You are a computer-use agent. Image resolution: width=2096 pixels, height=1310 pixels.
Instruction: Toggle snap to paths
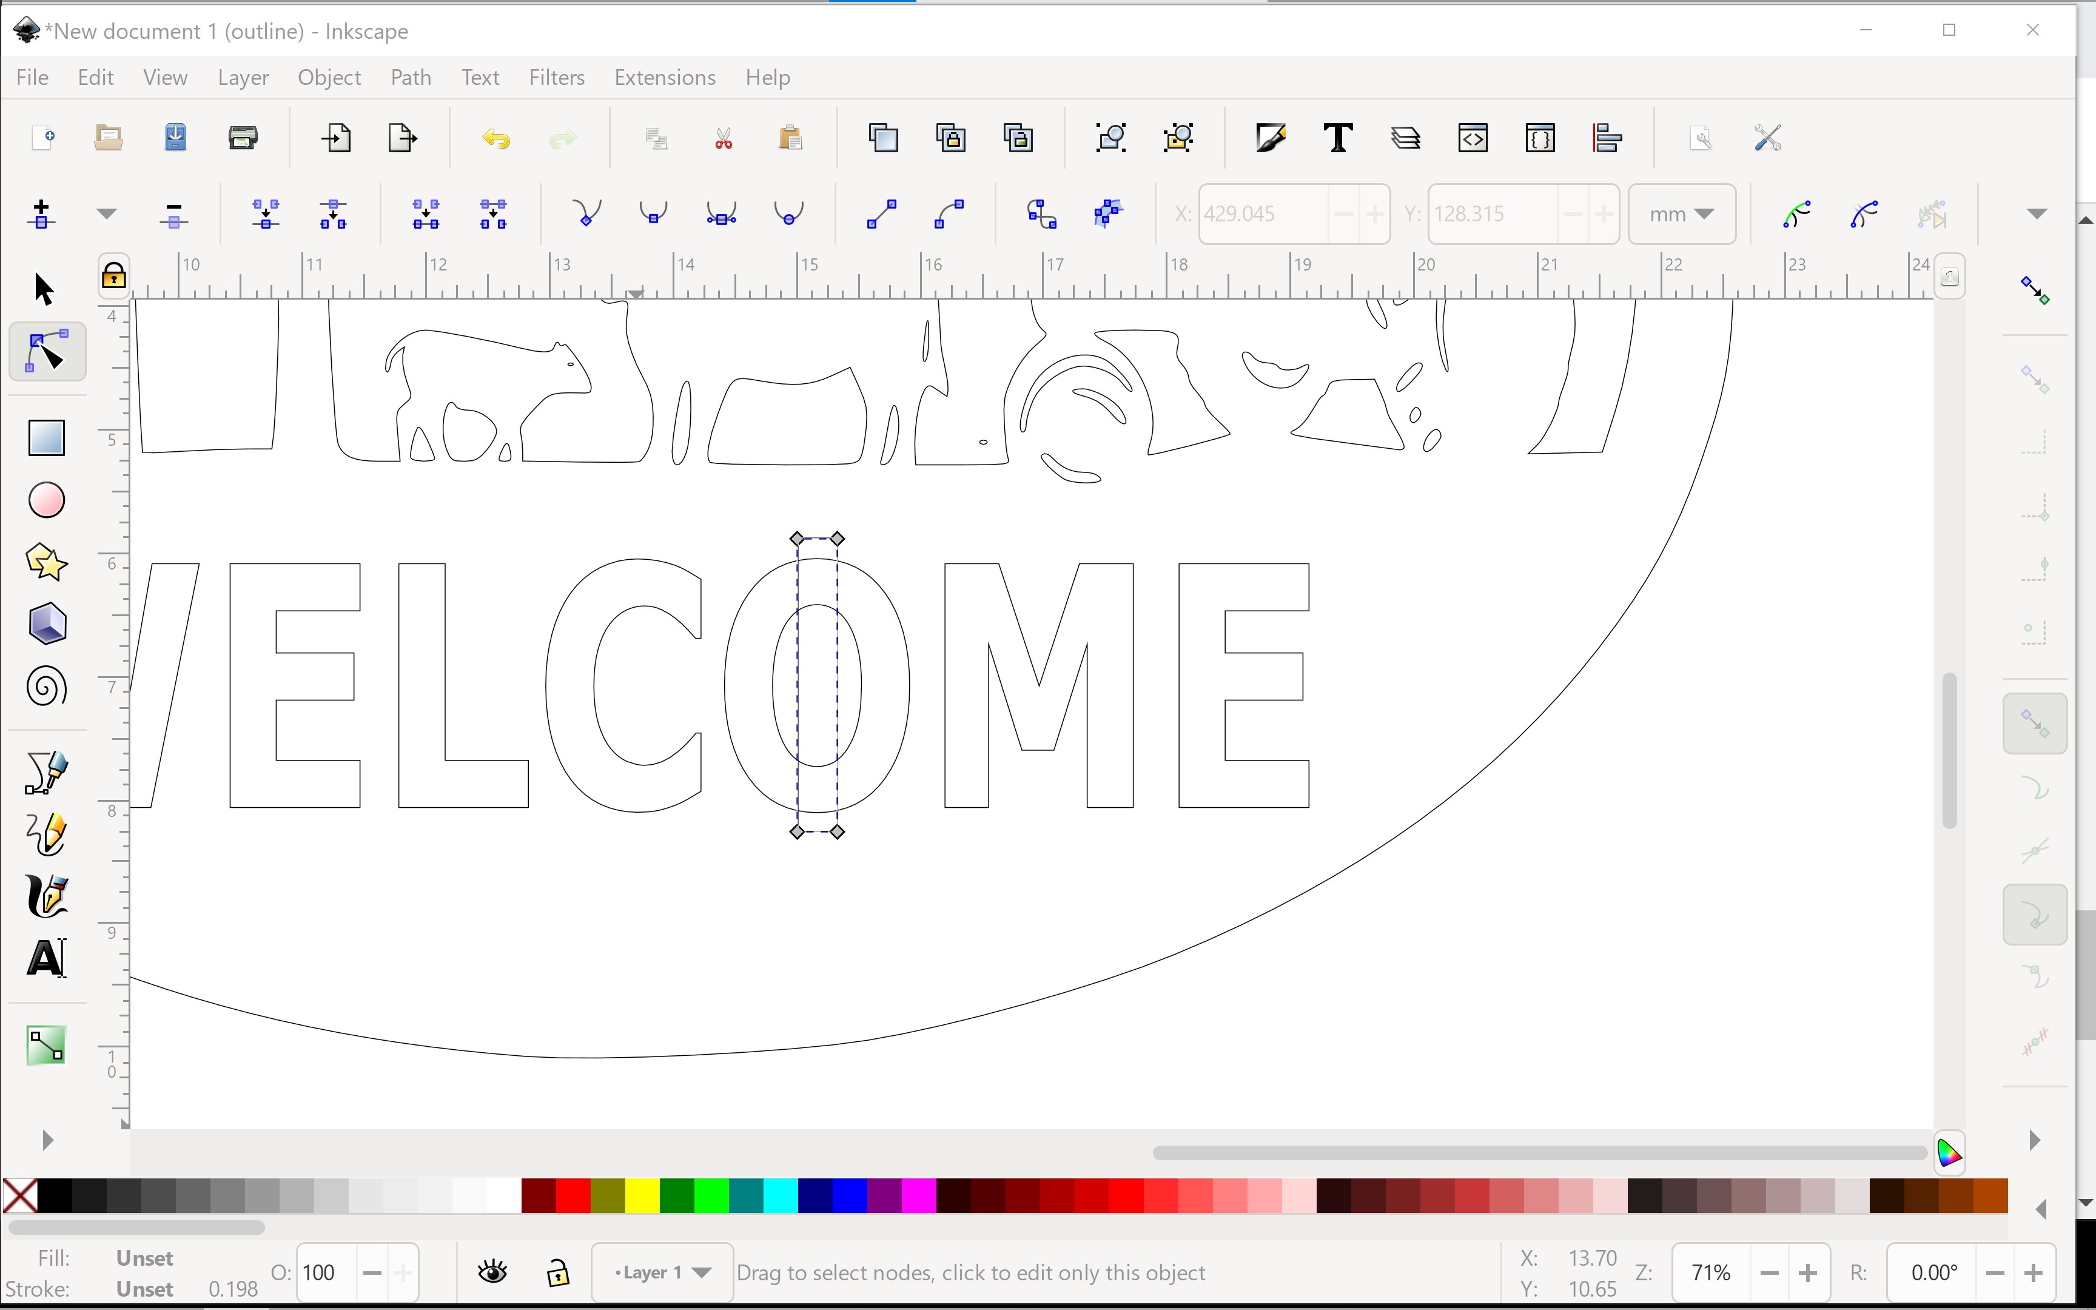[2035, 788]
